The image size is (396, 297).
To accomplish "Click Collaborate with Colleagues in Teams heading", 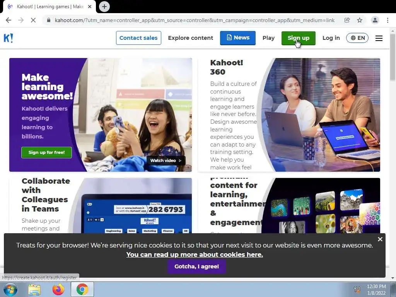I will coord(46,195).
